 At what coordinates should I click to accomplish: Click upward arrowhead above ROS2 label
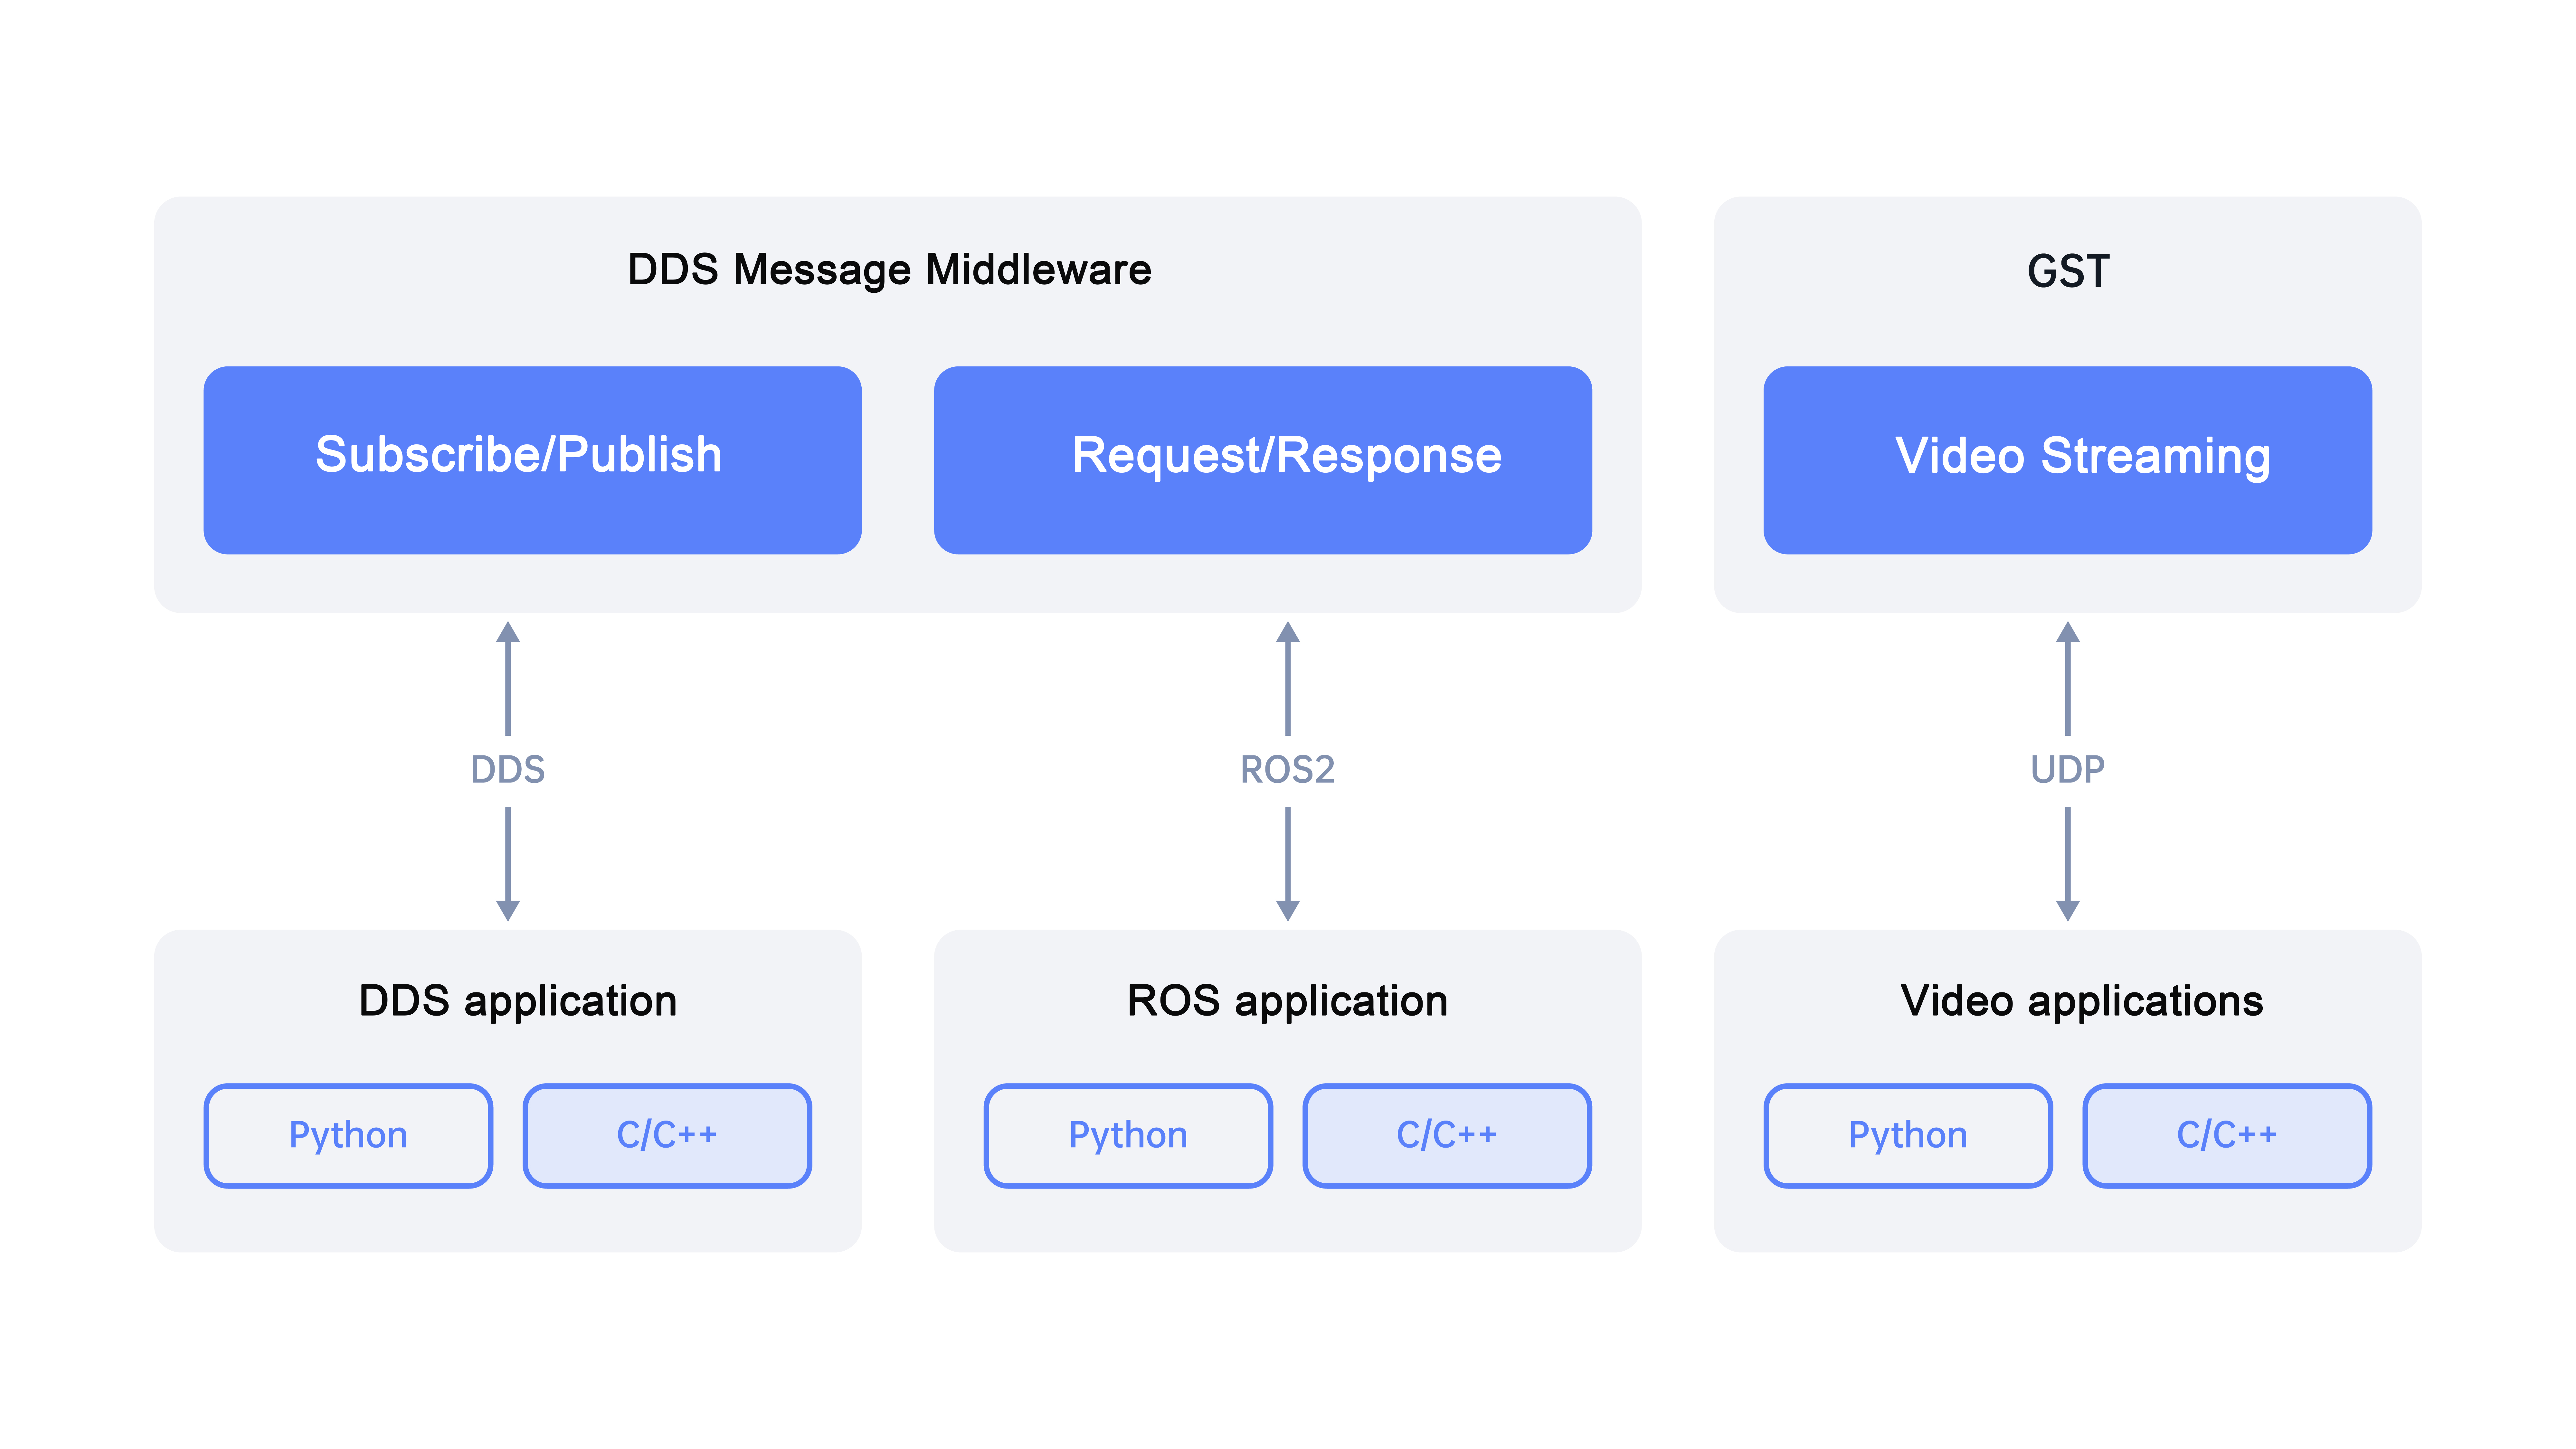click(x=1288, y=633)
